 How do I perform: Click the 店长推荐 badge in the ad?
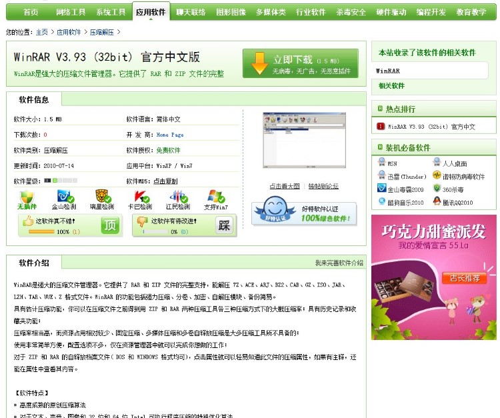pyautogui.click(x=464, y=278)
